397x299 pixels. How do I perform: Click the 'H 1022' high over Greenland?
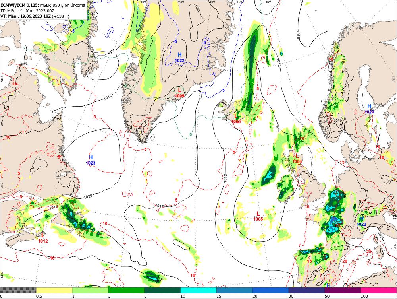(x=179, y=57)
